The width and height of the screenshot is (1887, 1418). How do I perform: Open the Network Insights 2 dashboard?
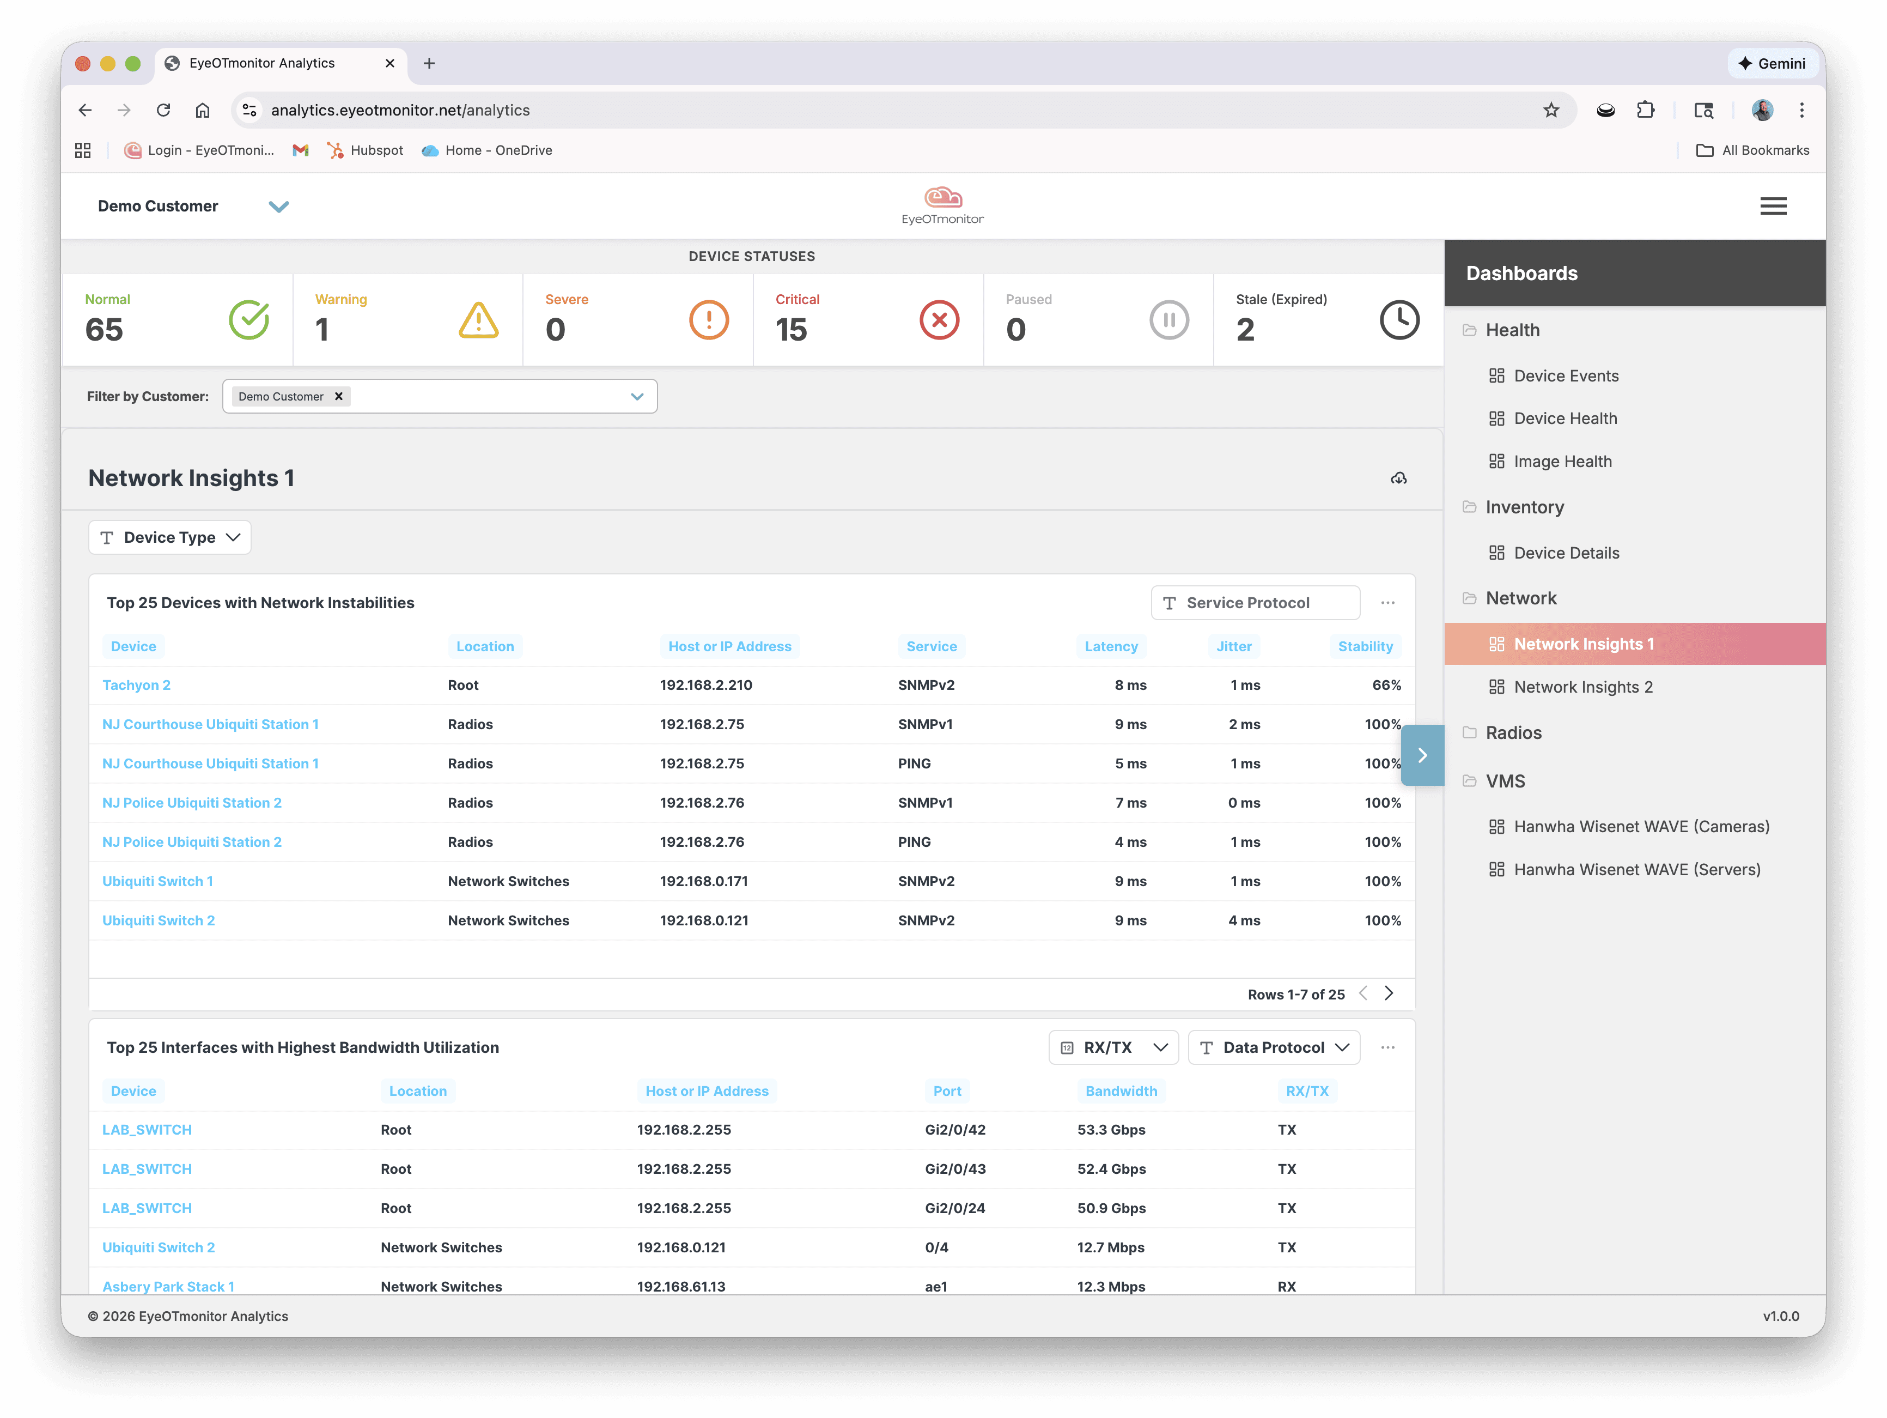[x=1582, y=687]
